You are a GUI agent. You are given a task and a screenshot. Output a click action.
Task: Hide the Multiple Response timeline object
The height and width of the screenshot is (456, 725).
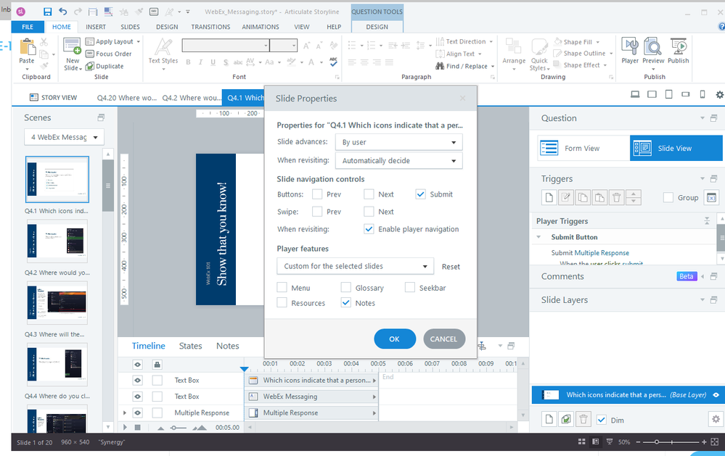tap(136, 413)
